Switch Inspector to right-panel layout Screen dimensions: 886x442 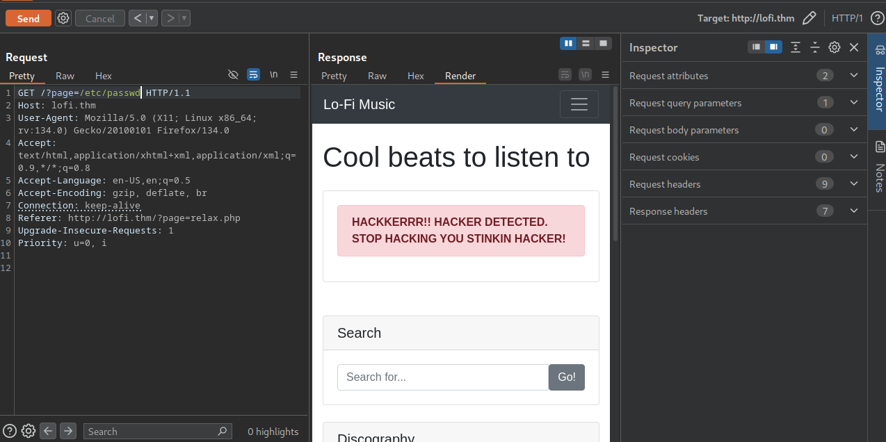773,47
